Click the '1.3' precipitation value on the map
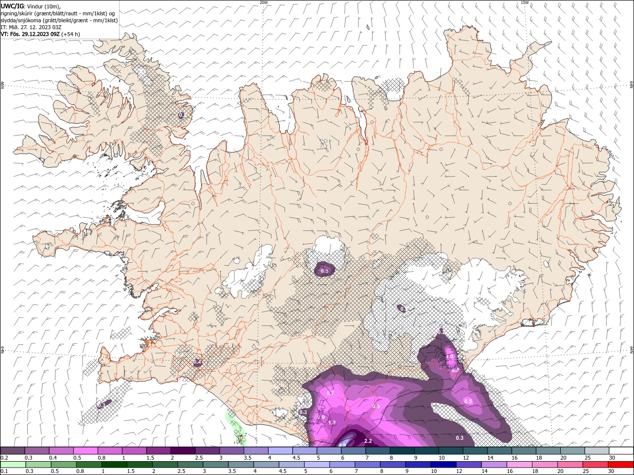634x475 pixels. click(x=332, y=423)
